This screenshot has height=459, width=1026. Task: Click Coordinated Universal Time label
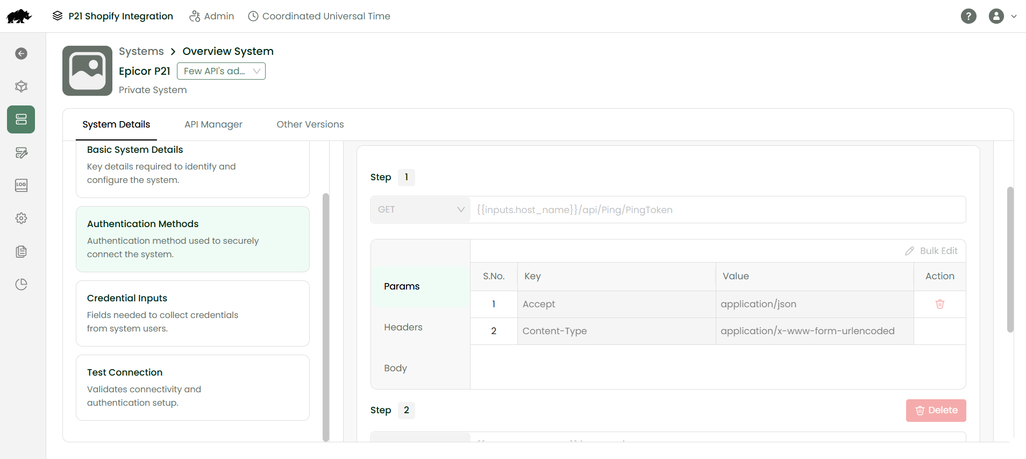tap(326, 16)
